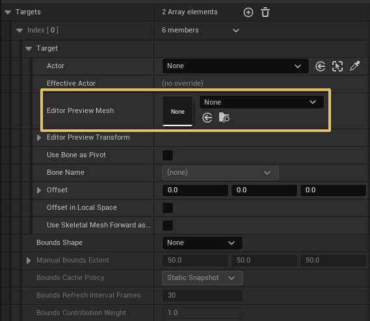Expand the Editor Preview Transform section

39,138
